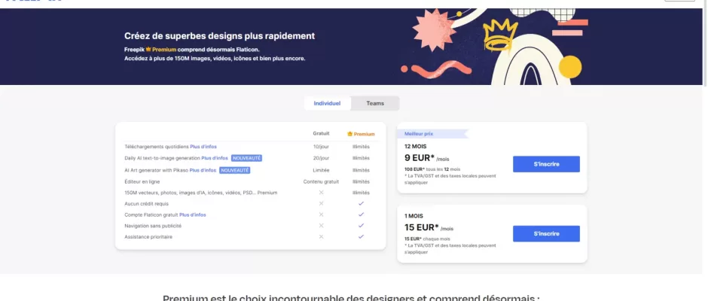This screenshot has width=708, height=301.
Task: Click the 108 EUR* tous les 12 mois text
Action: pyautogui.click(x=432, y=169)
